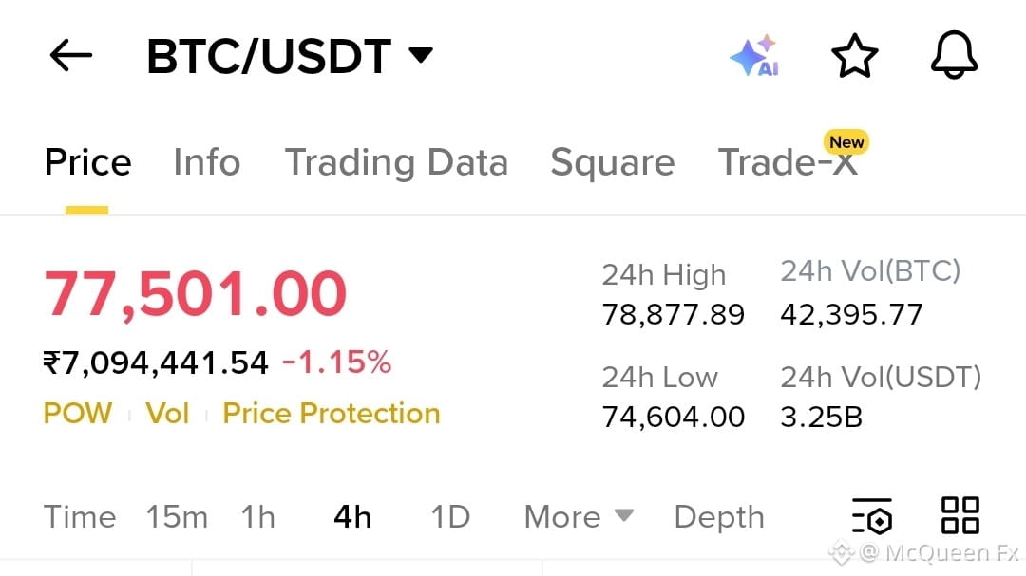
Task: Select the 1D chart interval
Action: (450, 517)
